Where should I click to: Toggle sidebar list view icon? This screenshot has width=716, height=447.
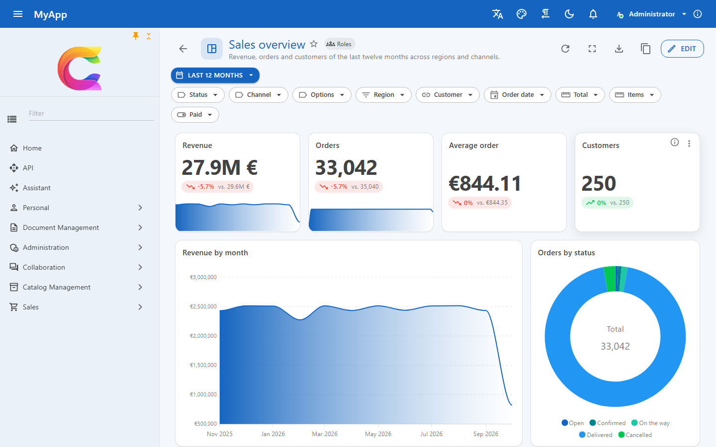[x=12, y=119]
